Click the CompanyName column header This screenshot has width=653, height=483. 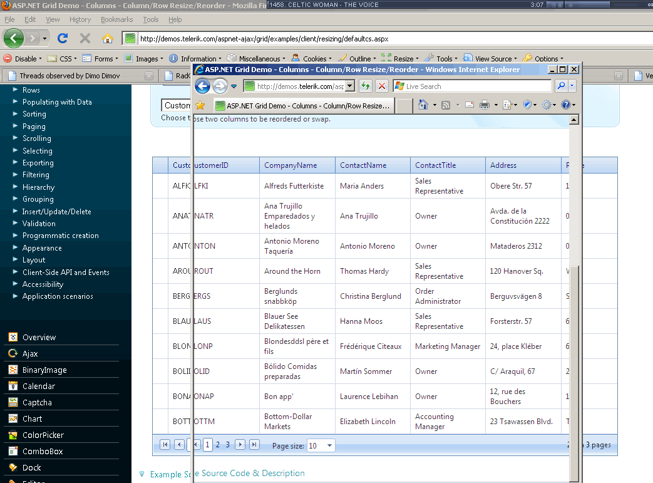coord(297,165)
